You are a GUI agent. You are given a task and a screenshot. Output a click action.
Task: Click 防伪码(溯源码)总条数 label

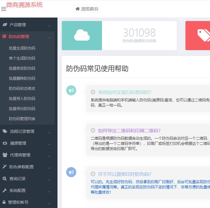[x=139, y=41]
